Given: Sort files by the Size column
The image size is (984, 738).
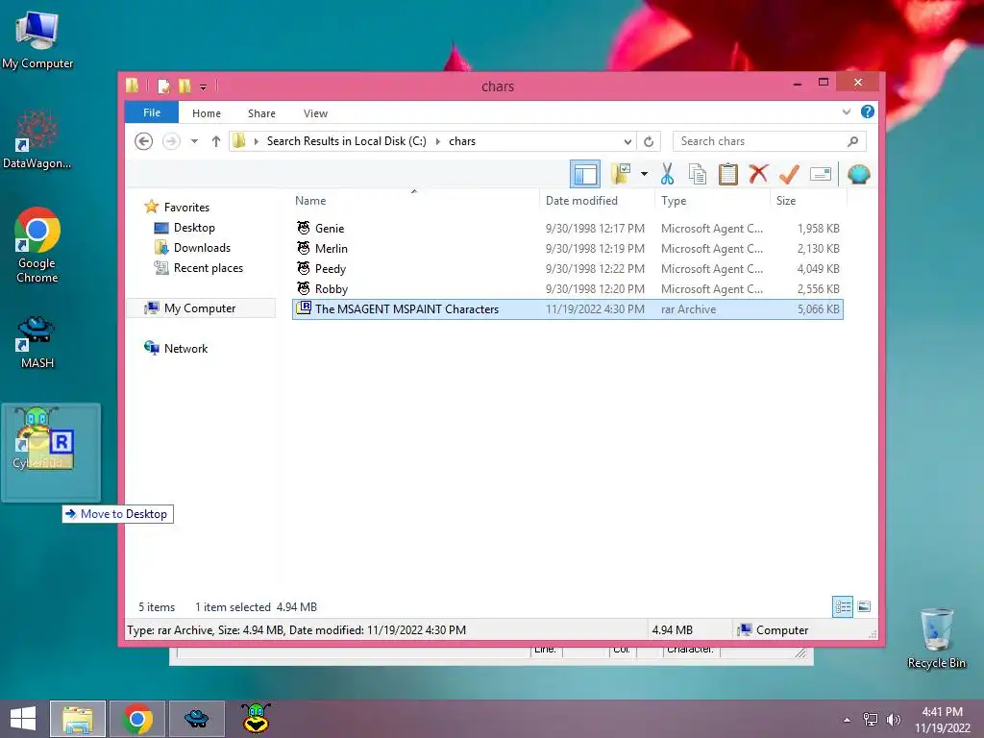Looking at the screenshot, I should pos(808,200).
